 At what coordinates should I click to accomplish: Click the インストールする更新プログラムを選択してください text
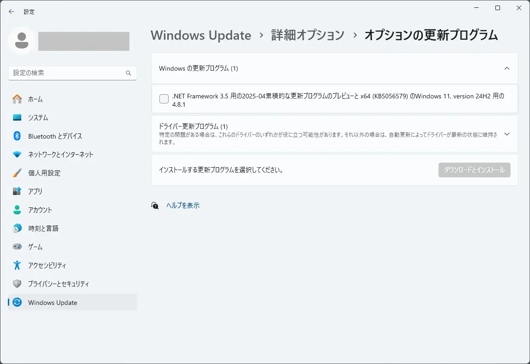pyautogui.click(x=221, y=170)
